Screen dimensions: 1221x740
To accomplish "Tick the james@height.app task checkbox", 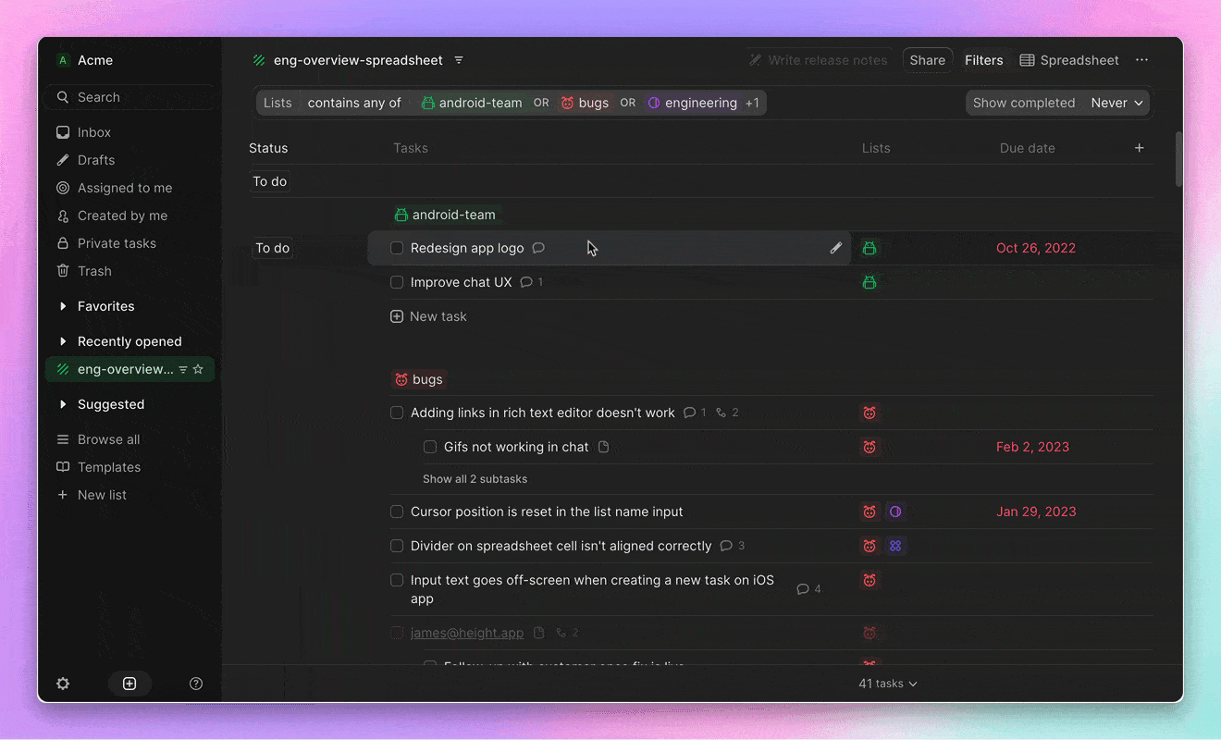I will click(x=397, y=633).
